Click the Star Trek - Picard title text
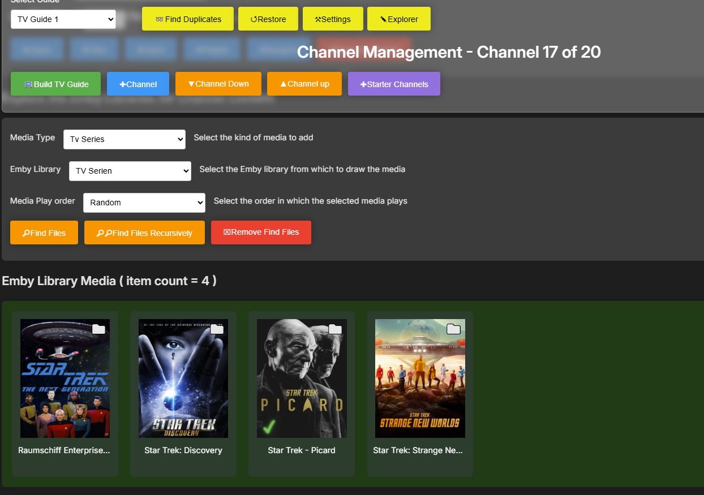Viewport: 704px width, 495px height. [x=302, y=451]
